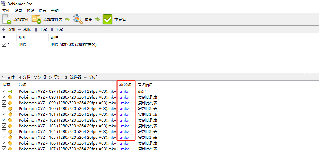This screenshot has width=319, height=150.
Task: Open the 文件 menu in menu bar
Action: point(6,11)
